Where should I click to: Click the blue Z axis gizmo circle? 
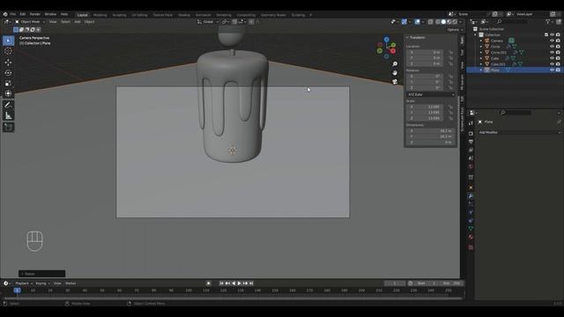[x=386, y=40]
